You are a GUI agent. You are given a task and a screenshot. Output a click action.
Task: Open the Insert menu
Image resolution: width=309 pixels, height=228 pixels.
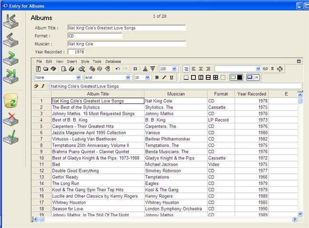coord(72,61)
